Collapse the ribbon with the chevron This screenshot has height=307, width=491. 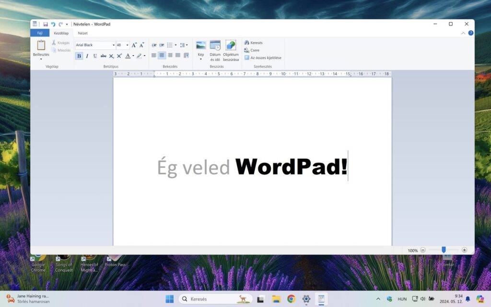pyautogui.click(x=463, y=33)
